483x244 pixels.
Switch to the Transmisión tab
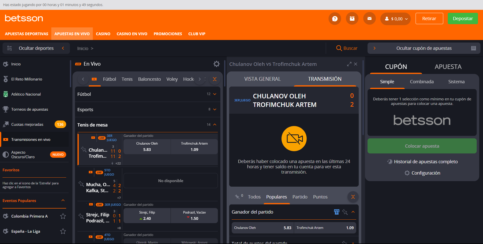pos(325,79)
